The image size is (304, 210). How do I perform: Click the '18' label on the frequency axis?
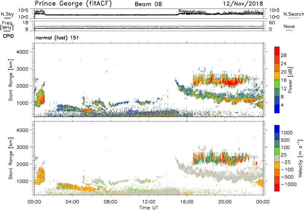click(25, 23)
